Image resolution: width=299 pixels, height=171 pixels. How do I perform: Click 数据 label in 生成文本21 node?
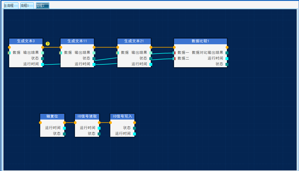click(125, 53)
